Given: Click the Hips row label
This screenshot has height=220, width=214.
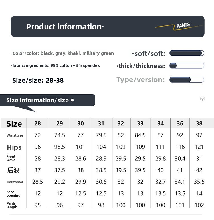Looking at the screenshot, I should tap(14, 147).
